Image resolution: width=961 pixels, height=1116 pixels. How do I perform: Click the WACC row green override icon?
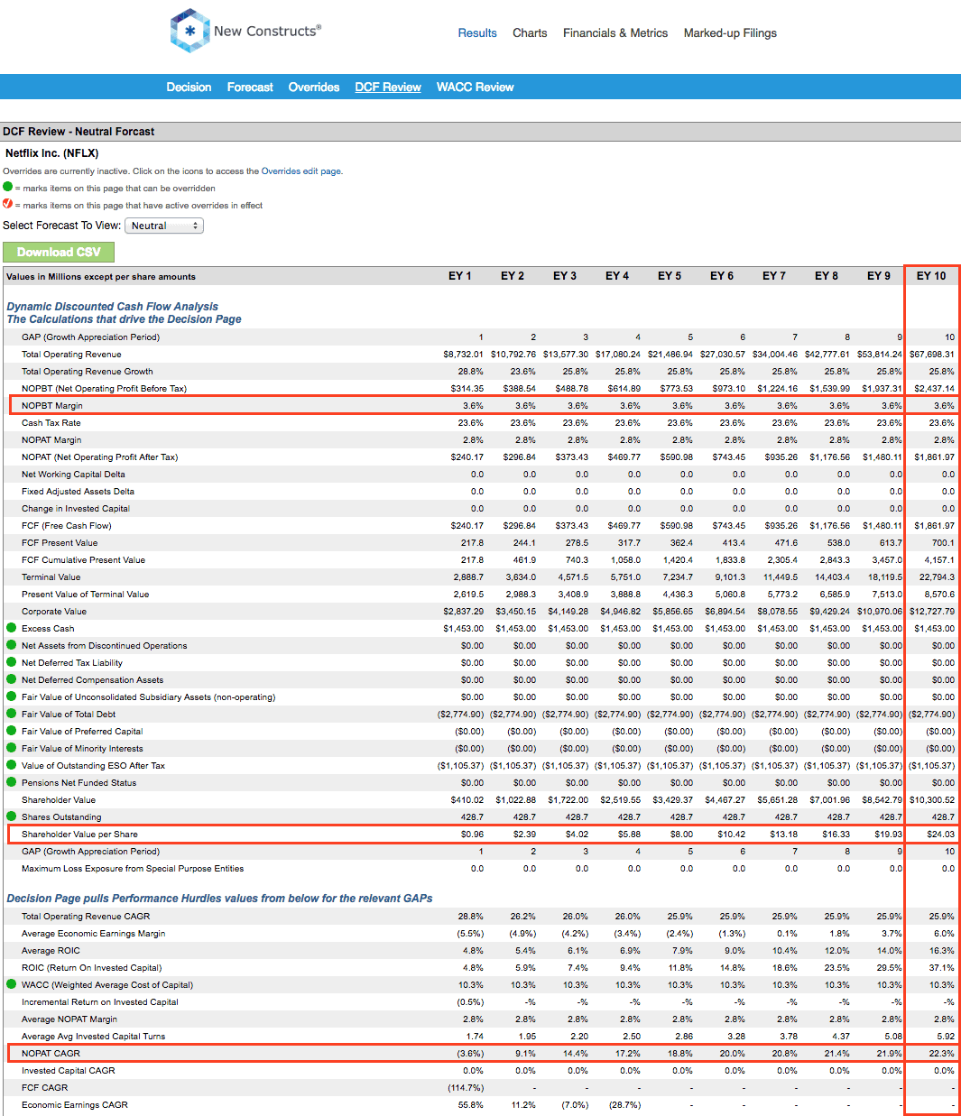[11, 984]
